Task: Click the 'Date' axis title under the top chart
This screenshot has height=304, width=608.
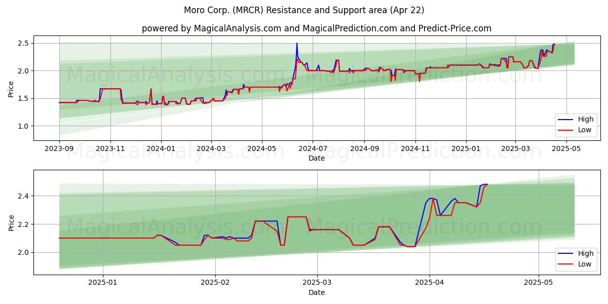Action: click(x=317, y=159)
